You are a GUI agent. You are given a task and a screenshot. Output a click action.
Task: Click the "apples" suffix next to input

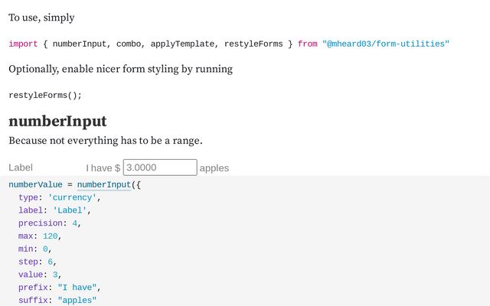coord(214,168)
